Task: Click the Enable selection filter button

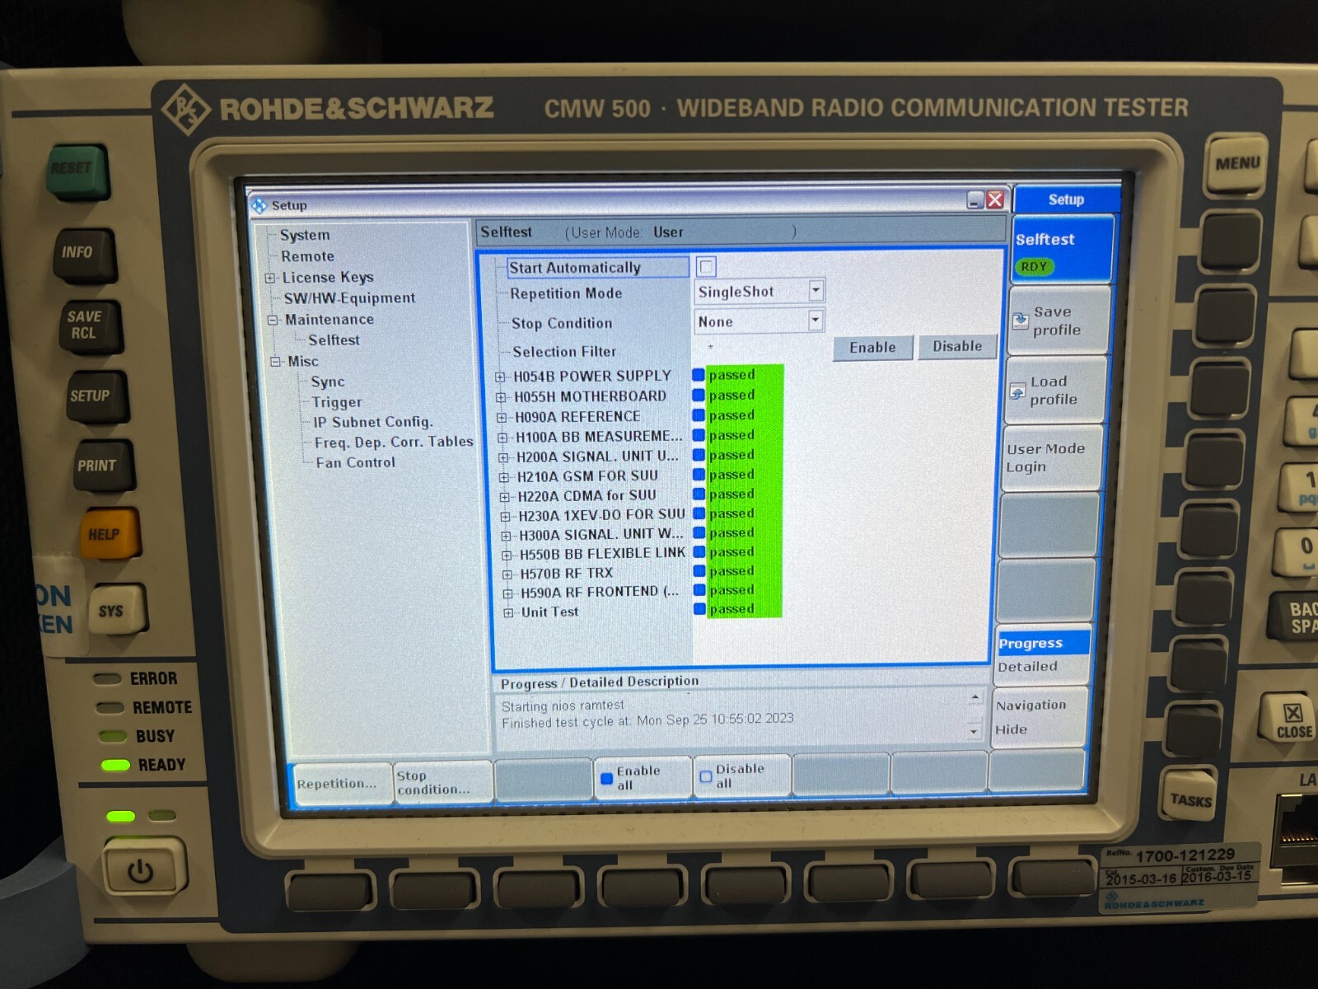Action: [x=872, y=347]
